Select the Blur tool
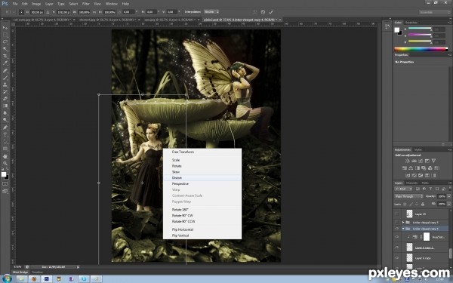Image resolution: width=453 pixels, height=283 pixels. [5, 113]
